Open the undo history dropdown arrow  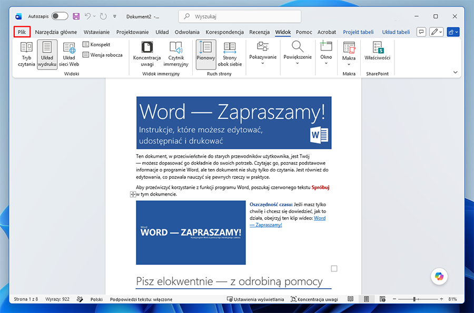(94, 16)
